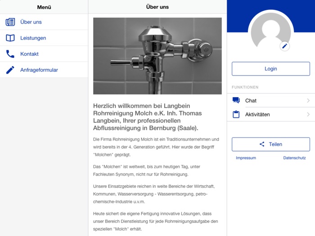
Task: Click the chrome flush valve photo
Action: click(x=157, y=56)
